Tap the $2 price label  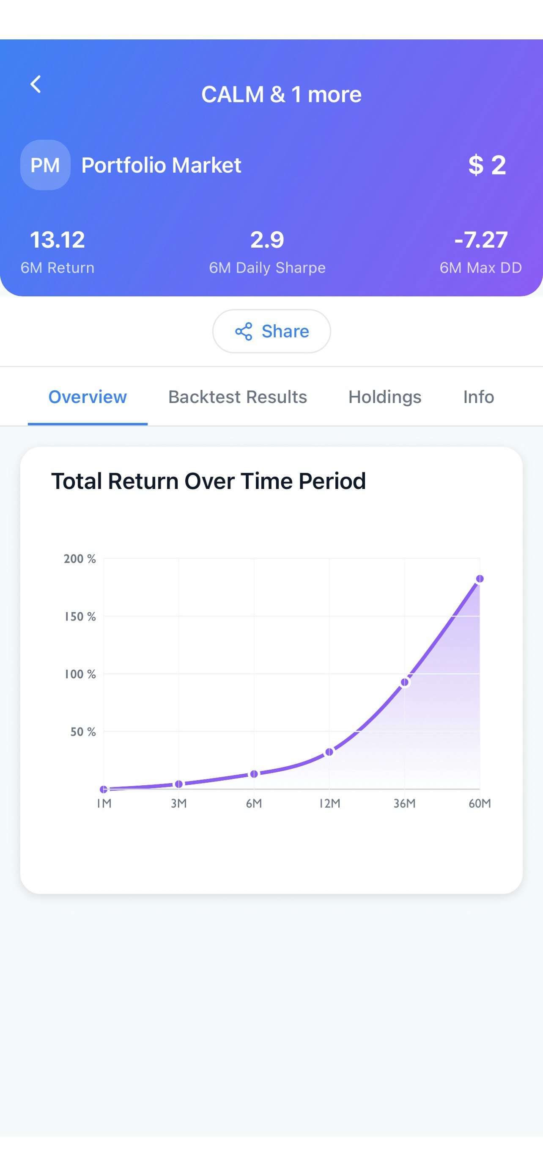point(486,165)
